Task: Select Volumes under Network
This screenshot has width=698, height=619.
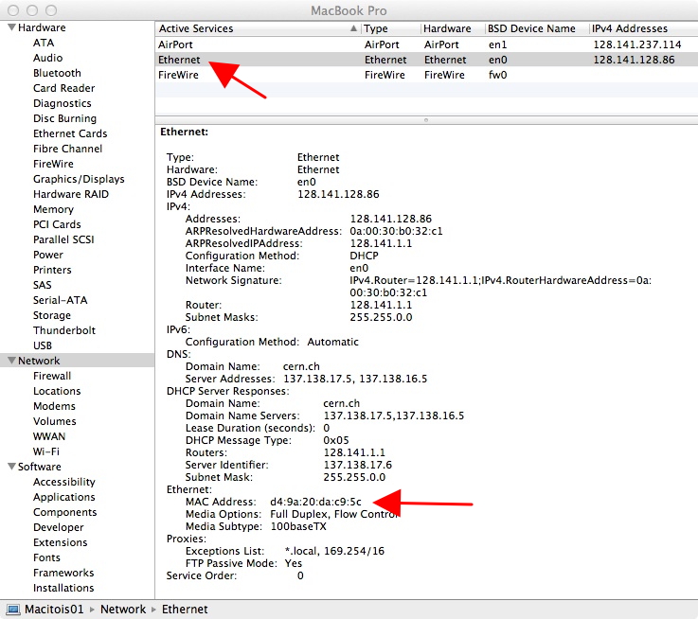Action: pyautogui.click(x=54, y=421)
